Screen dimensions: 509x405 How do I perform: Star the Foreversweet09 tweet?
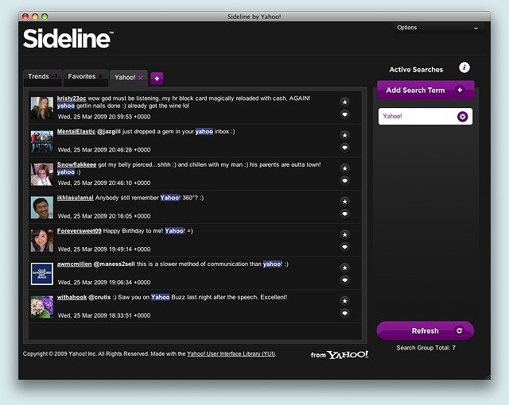pos(344,234)
